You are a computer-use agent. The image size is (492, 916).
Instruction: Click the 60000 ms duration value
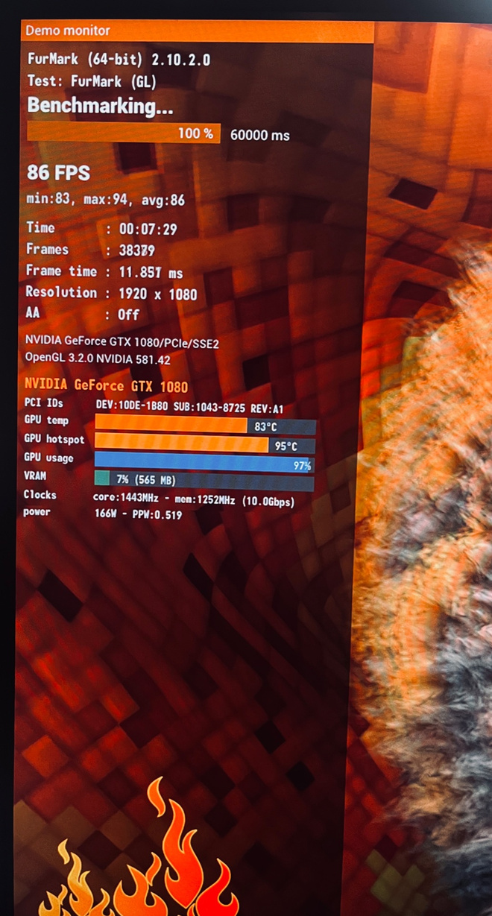[x=260, y=135]
